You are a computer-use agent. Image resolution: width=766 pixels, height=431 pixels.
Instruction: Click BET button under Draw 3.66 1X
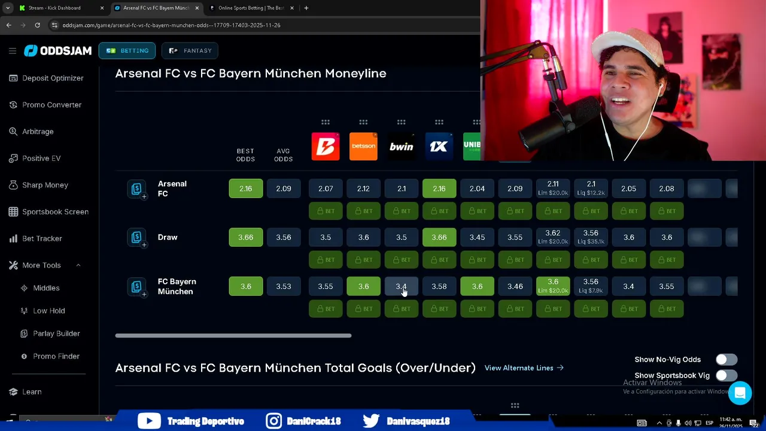point(439,260)
